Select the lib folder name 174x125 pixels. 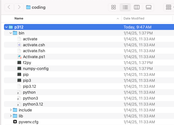pyautogui.click(x=21, y=116)
